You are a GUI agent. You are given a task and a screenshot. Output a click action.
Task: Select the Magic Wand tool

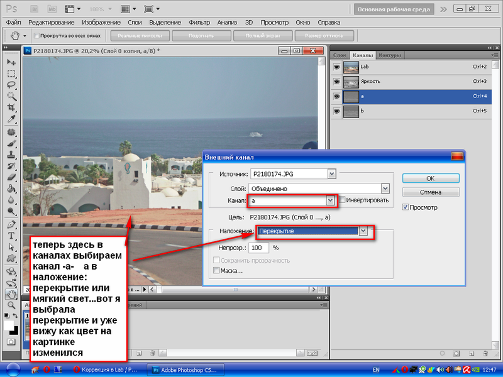11,96
